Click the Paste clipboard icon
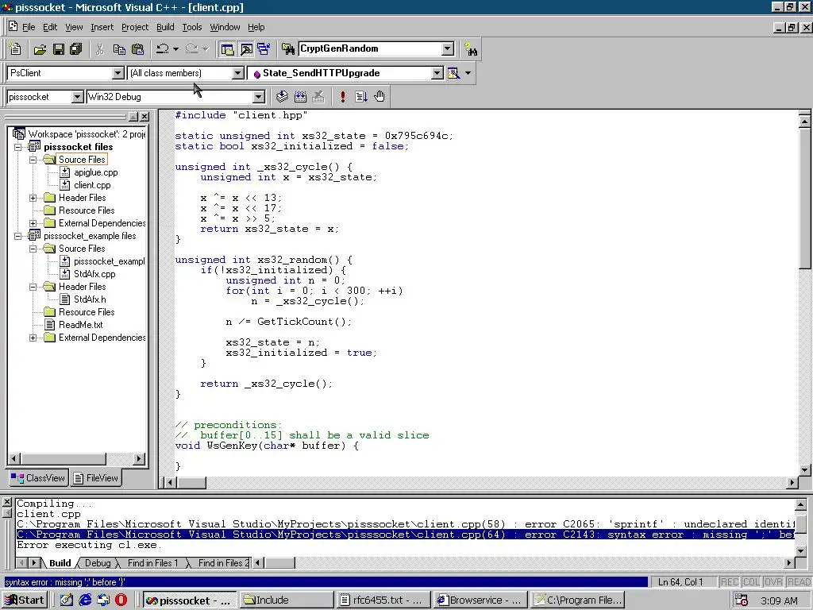Image resolution: width=813 pixels, height=610 pixels. 137,49
